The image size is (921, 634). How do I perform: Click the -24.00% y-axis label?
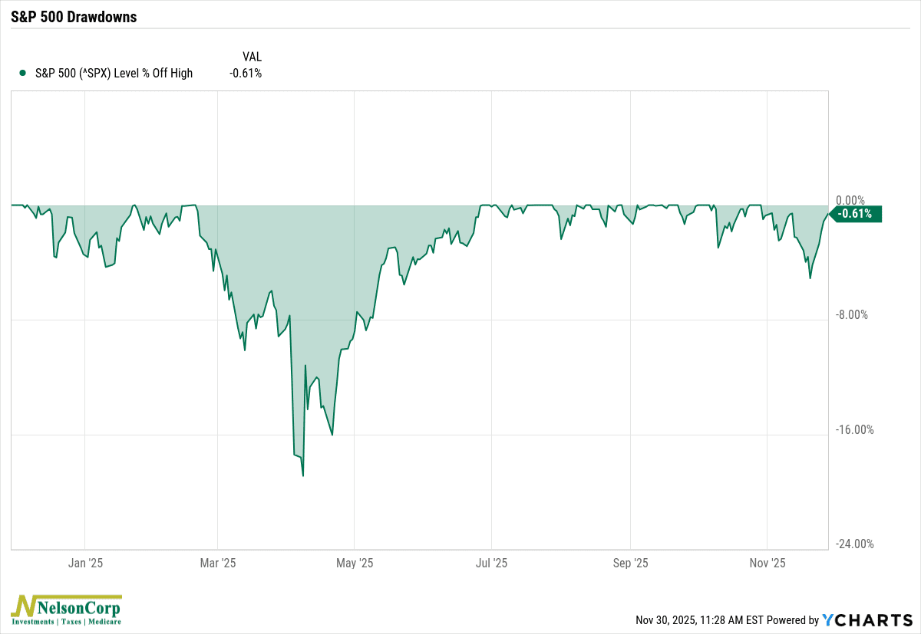click(x=853, y=544)
